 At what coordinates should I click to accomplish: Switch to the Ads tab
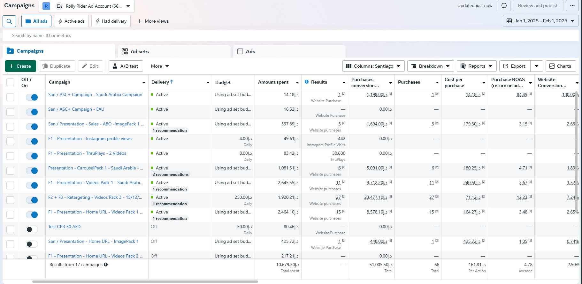(289, 51)
